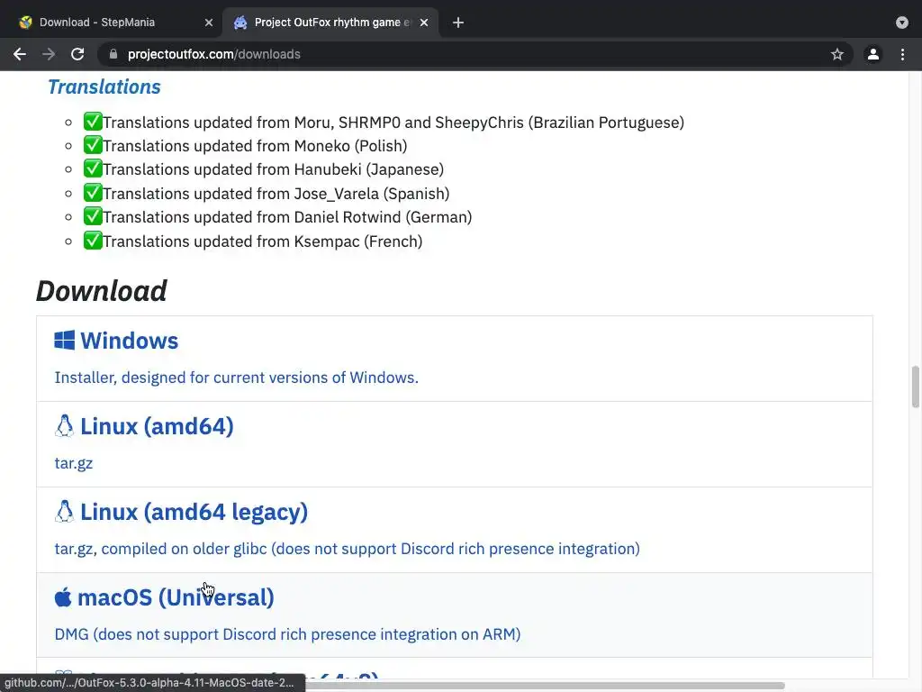Click 'Translations updated from Ksempac (French)' text
Screen dimensions: 922x692
point(263,241)
